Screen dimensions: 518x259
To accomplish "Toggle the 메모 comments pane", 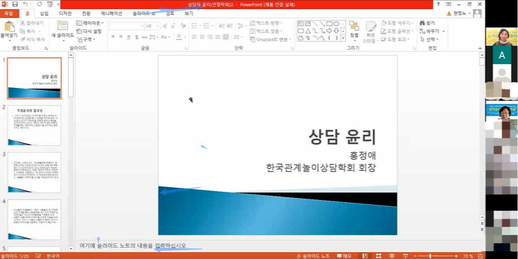I will (344, 256).
